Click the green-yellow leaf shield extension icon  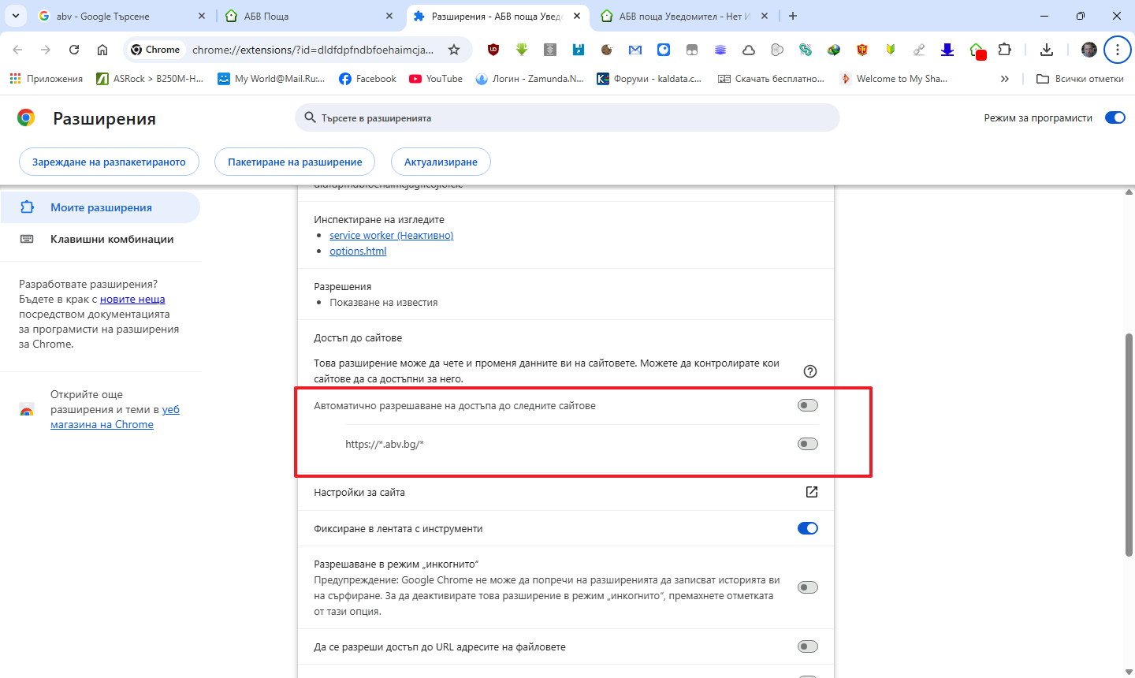891,50
